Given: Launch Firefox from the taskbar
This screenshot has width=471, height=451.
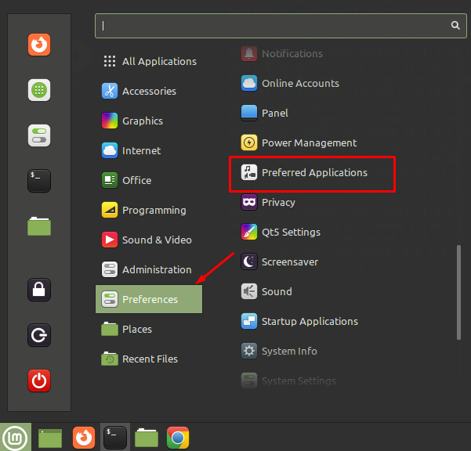Looking at the screenshot, I should point(84,438).
